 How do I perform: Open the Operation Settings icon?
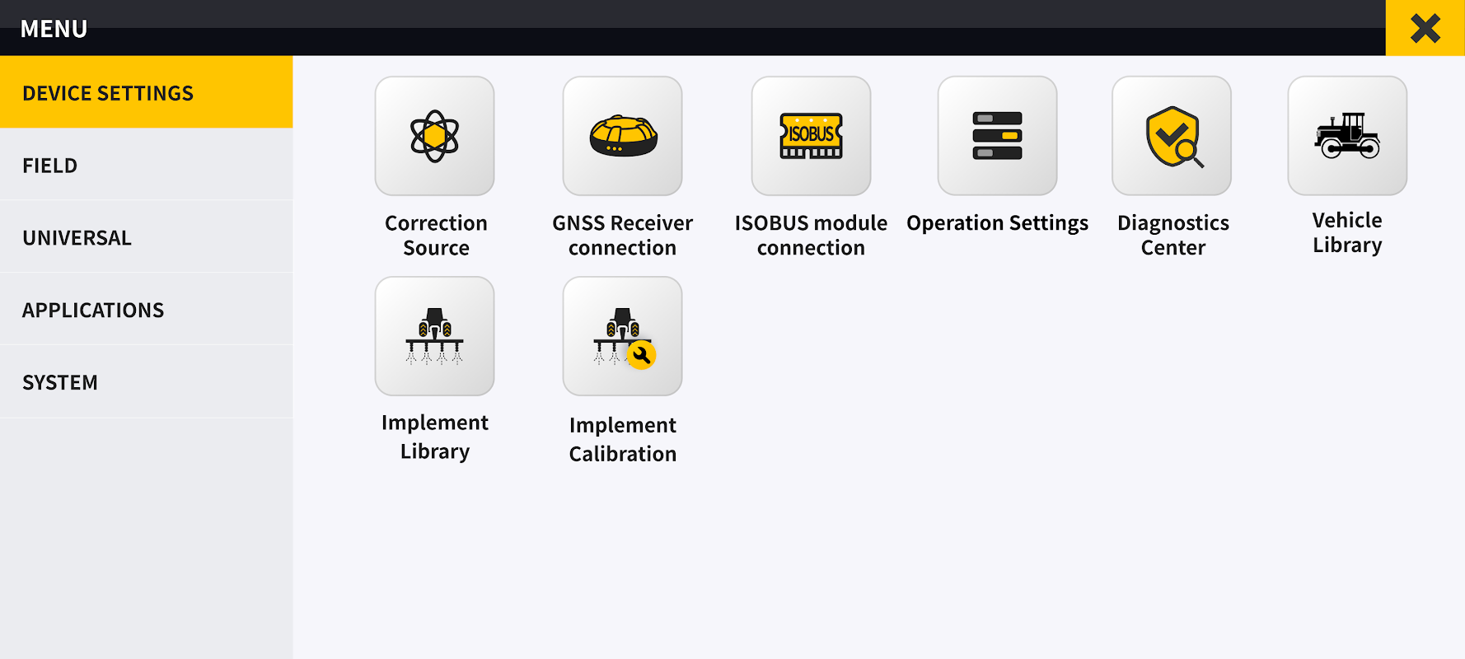pyautogui.click(x=997, y=136)
